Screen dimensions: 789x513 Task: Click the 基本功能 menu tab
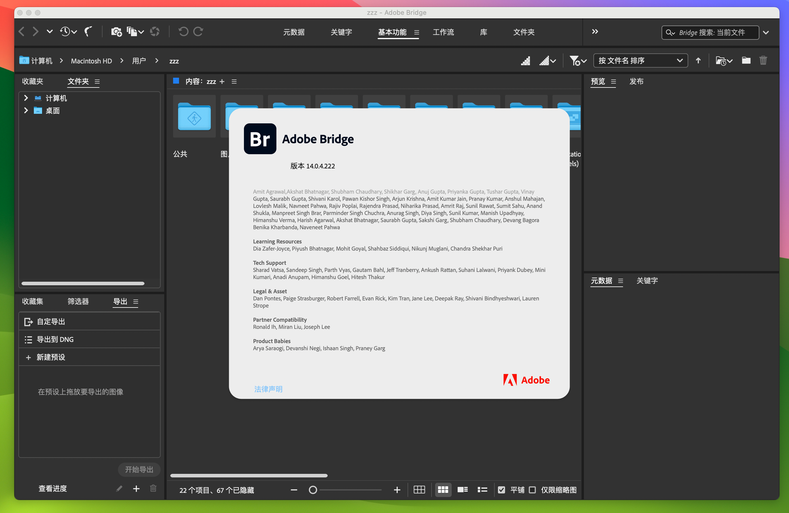tap(393, 32)
